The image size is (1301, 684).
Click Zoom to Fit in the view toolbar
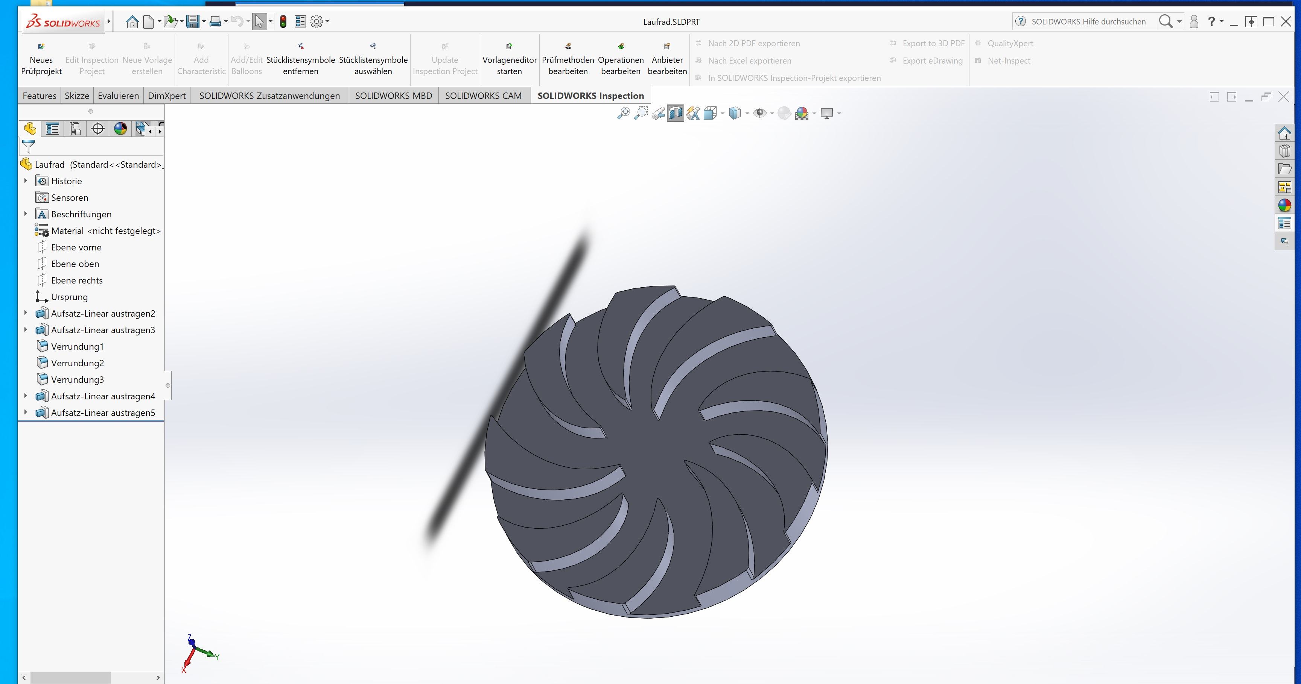(x=624, y=114)
